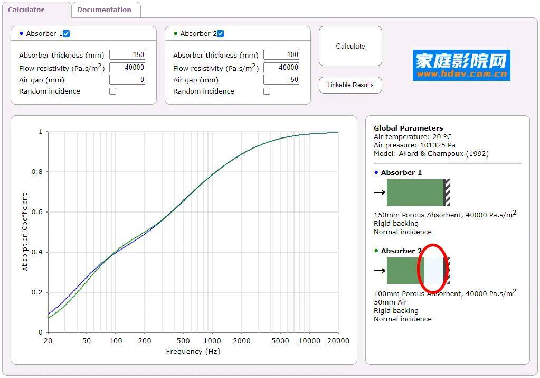Uncheck the Absorber 2 checkbox
Screen dimensions: 540x378
[x=221, y=33]
